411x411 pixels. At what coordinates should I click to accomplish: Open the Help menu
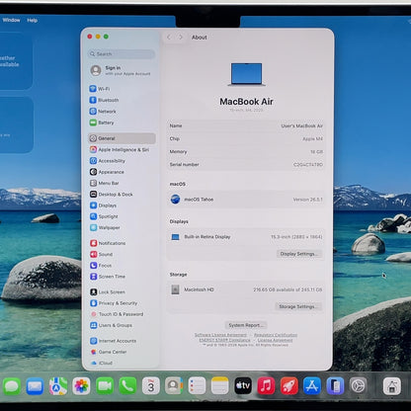coord(33,21)
